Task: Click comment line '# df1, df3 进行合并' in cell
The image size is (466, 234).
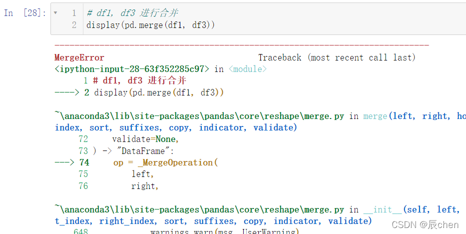Action: tap(132, 13)
